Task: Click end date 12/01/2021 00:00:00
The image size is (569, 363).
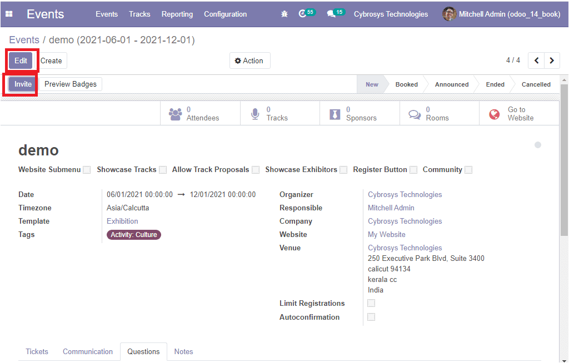Action: (x=223, y=194)
